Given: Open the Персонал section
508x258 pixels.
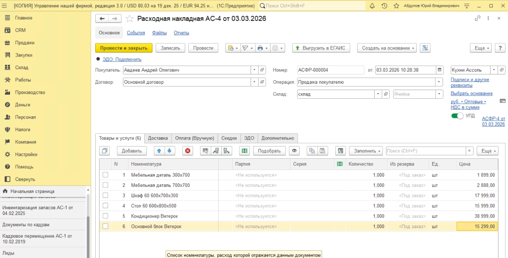Looking at the screenshot, I should [25, 117].
